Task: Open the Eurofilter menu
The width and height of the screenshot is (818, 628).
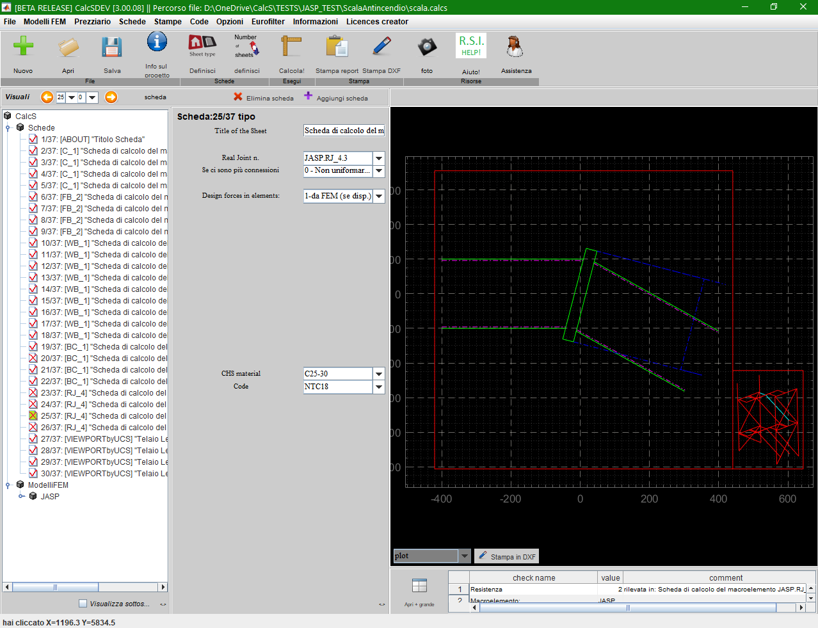Action: click(x=268, y=21)
